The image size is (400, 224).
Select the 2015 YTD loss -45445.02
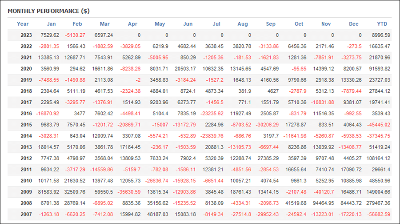point(379,125)
